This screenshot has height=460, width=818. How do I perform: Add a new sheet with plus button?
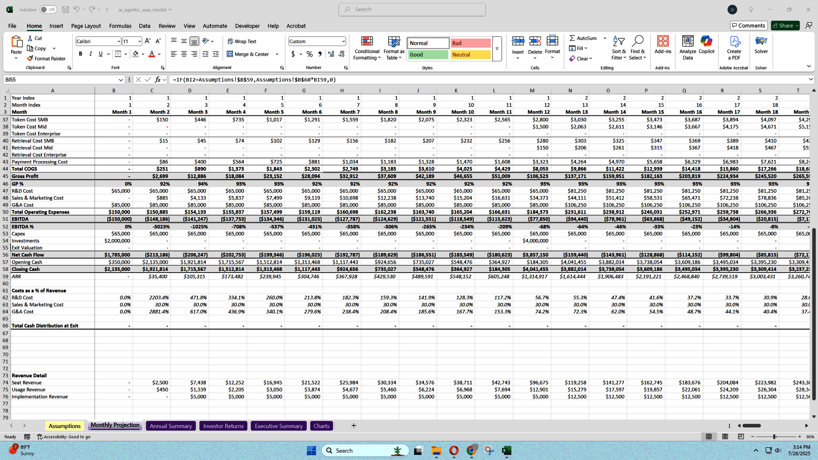[x=354, y=425]
